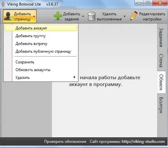Maximize the Viking Botovod window
This screenshot has height=148, width=168.
pyautogui.click(x=148, y=3)
